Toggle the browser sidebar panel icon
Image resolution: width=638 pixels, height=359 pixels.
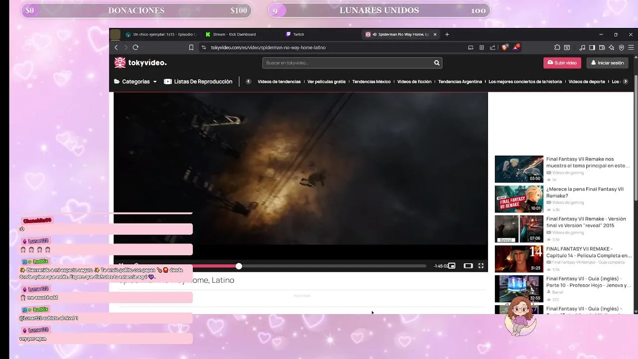point(592,47)
